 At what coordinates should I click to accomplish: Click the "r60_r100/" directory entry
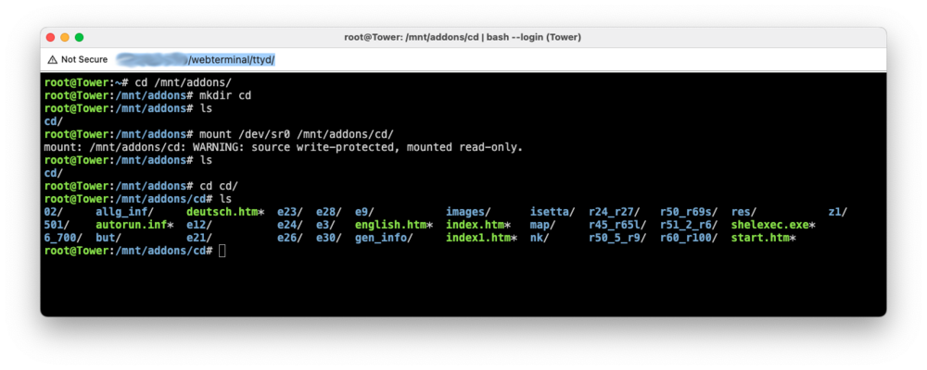pos(689,239)
